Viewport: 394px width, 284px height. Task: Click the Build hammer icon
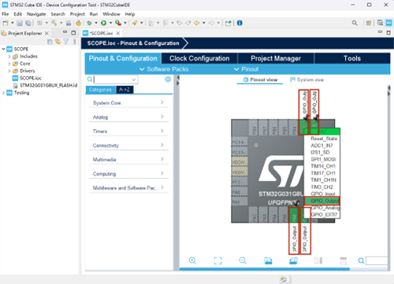tap(54, 23)
